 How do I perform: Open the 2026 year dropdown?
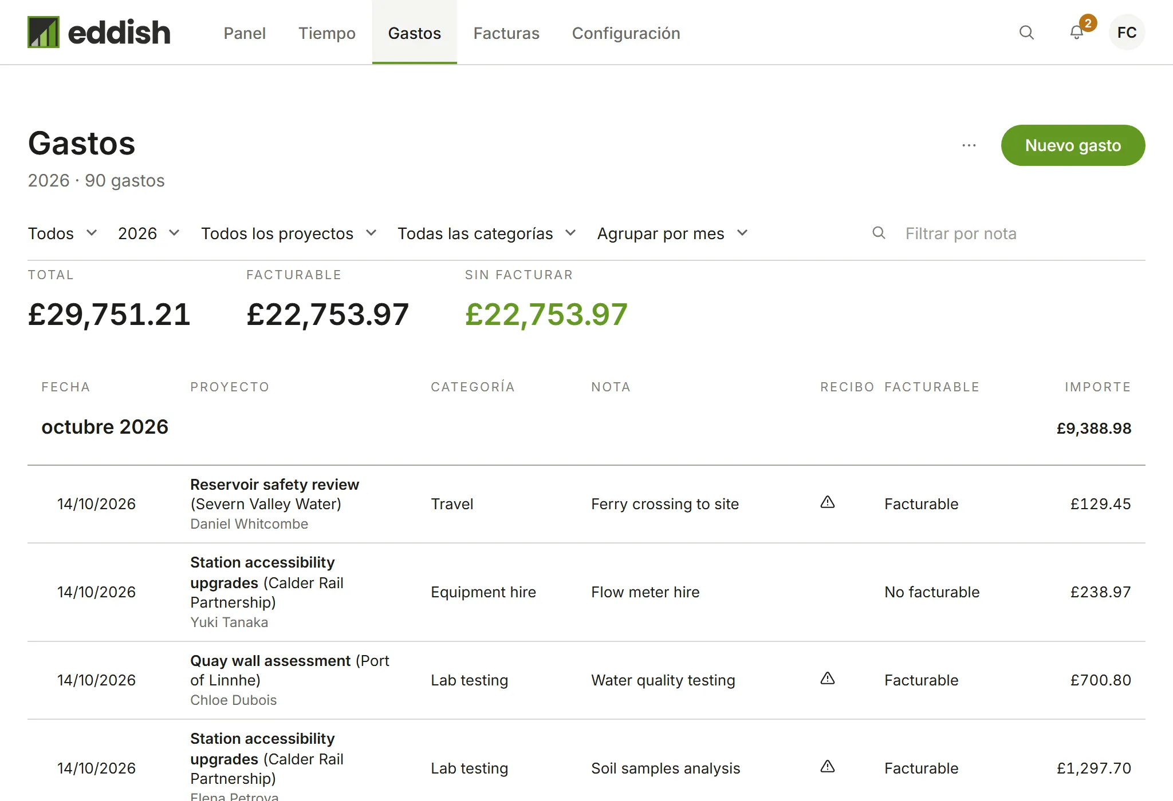(x=149, y=233)
